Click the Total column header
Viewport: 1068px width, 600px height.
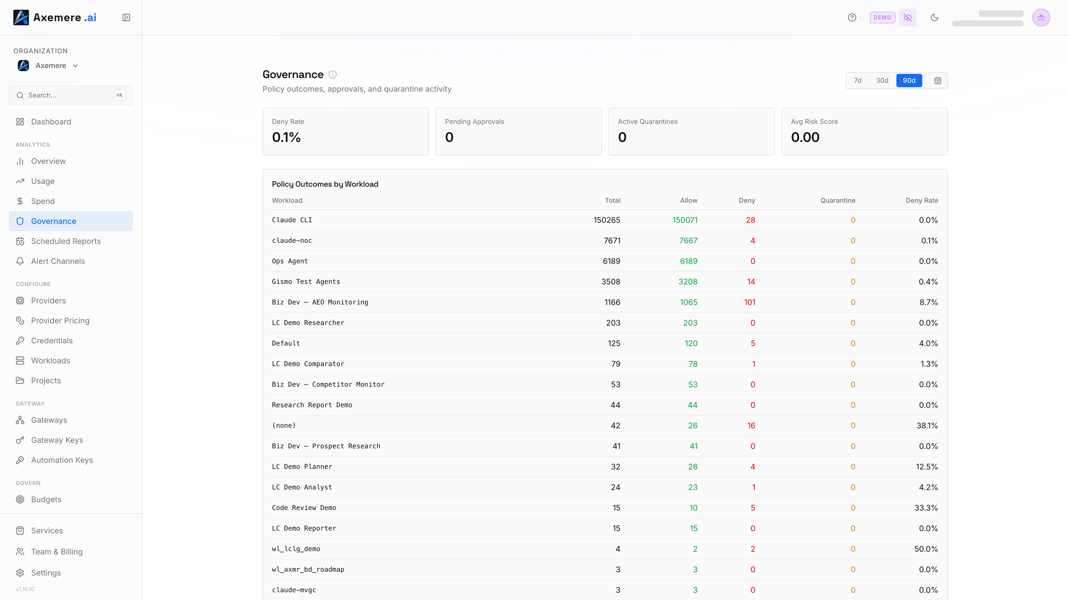(612, 200)
